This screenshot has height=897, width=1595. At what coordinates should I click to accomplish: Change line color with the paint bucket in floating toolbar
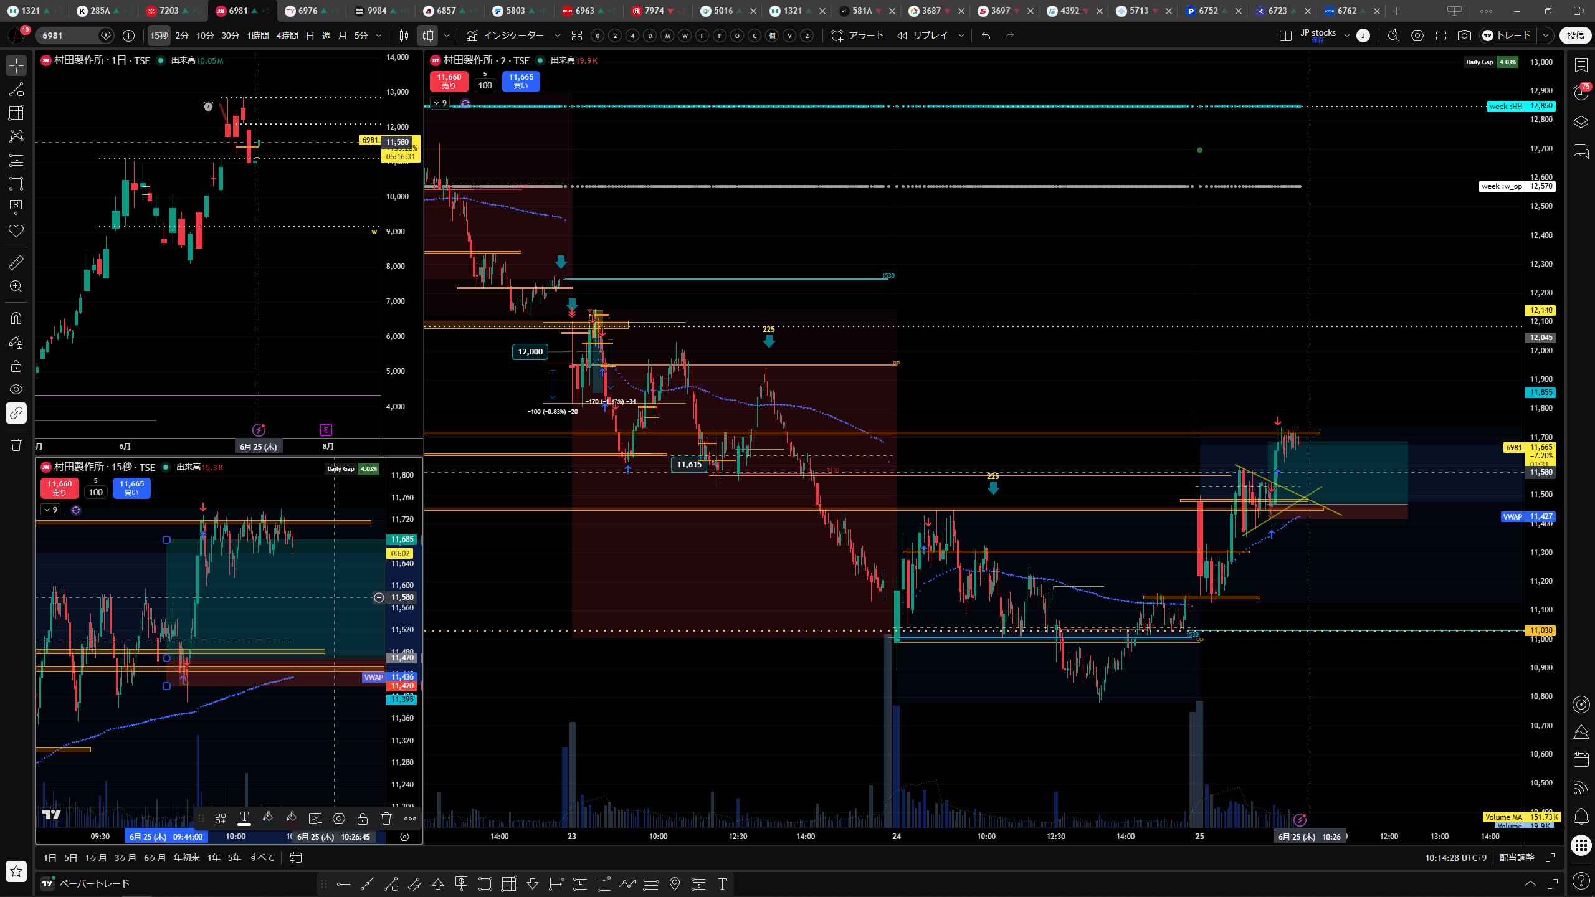point(268,818)
